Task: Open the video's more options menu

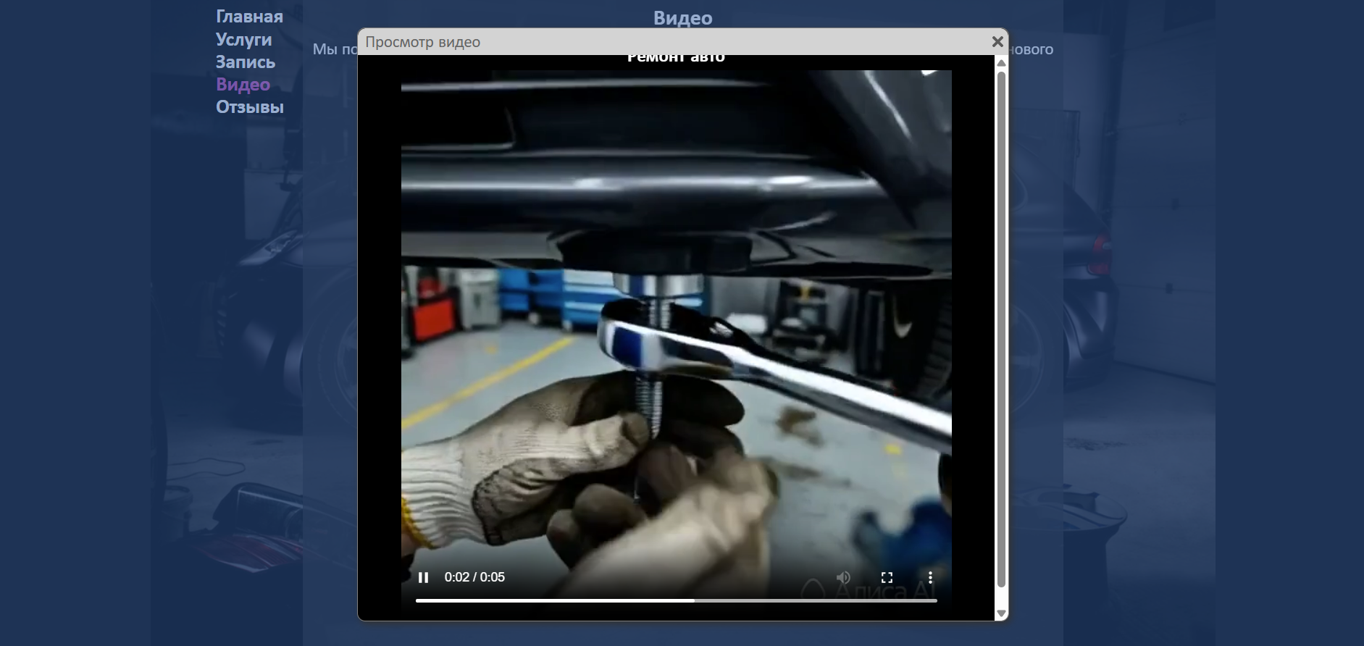Action: (x=930, y=577)
